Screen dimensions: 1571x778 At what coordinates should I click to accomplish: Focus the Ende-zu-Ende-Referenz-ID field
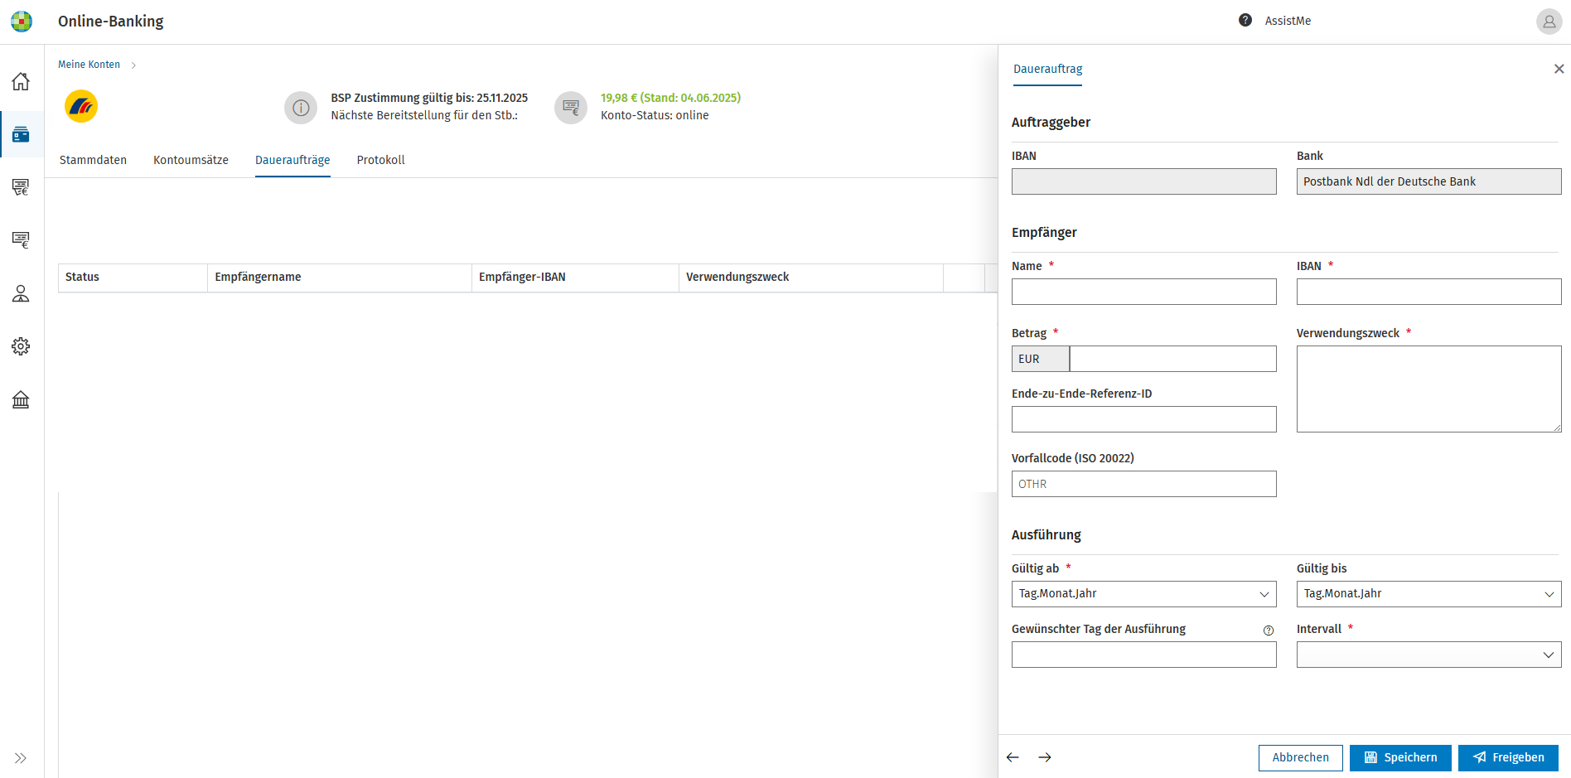point(1144,419)
